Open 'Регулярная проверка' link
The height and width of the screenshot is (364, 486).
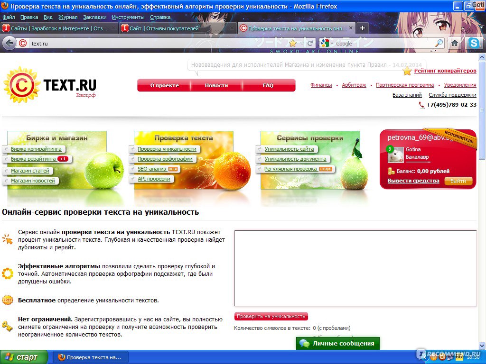(290, 169)
